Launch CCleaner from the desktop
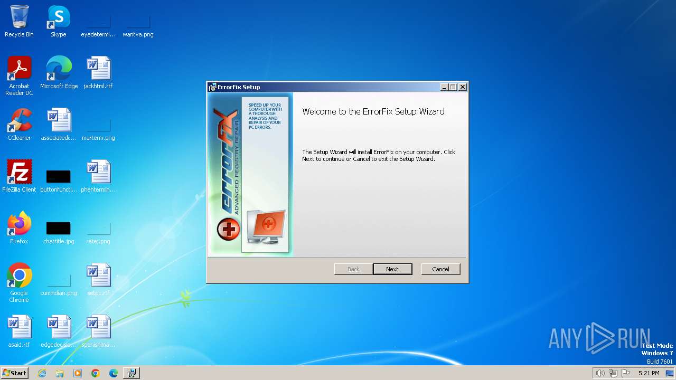This screenshot has width=676, height=380. [19, 125]
